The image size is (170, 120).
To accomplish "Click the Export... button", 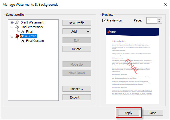I will click(x=77, y=97).
